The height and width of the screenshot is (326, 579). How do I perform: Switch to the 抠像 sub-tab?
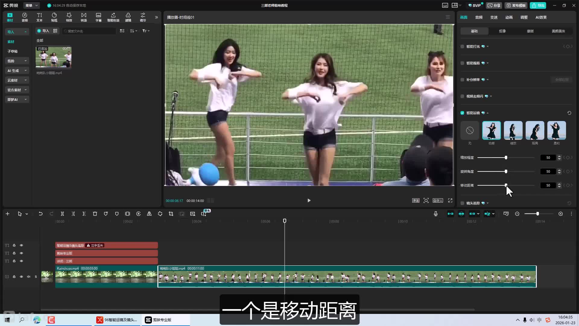click(502, 31)
